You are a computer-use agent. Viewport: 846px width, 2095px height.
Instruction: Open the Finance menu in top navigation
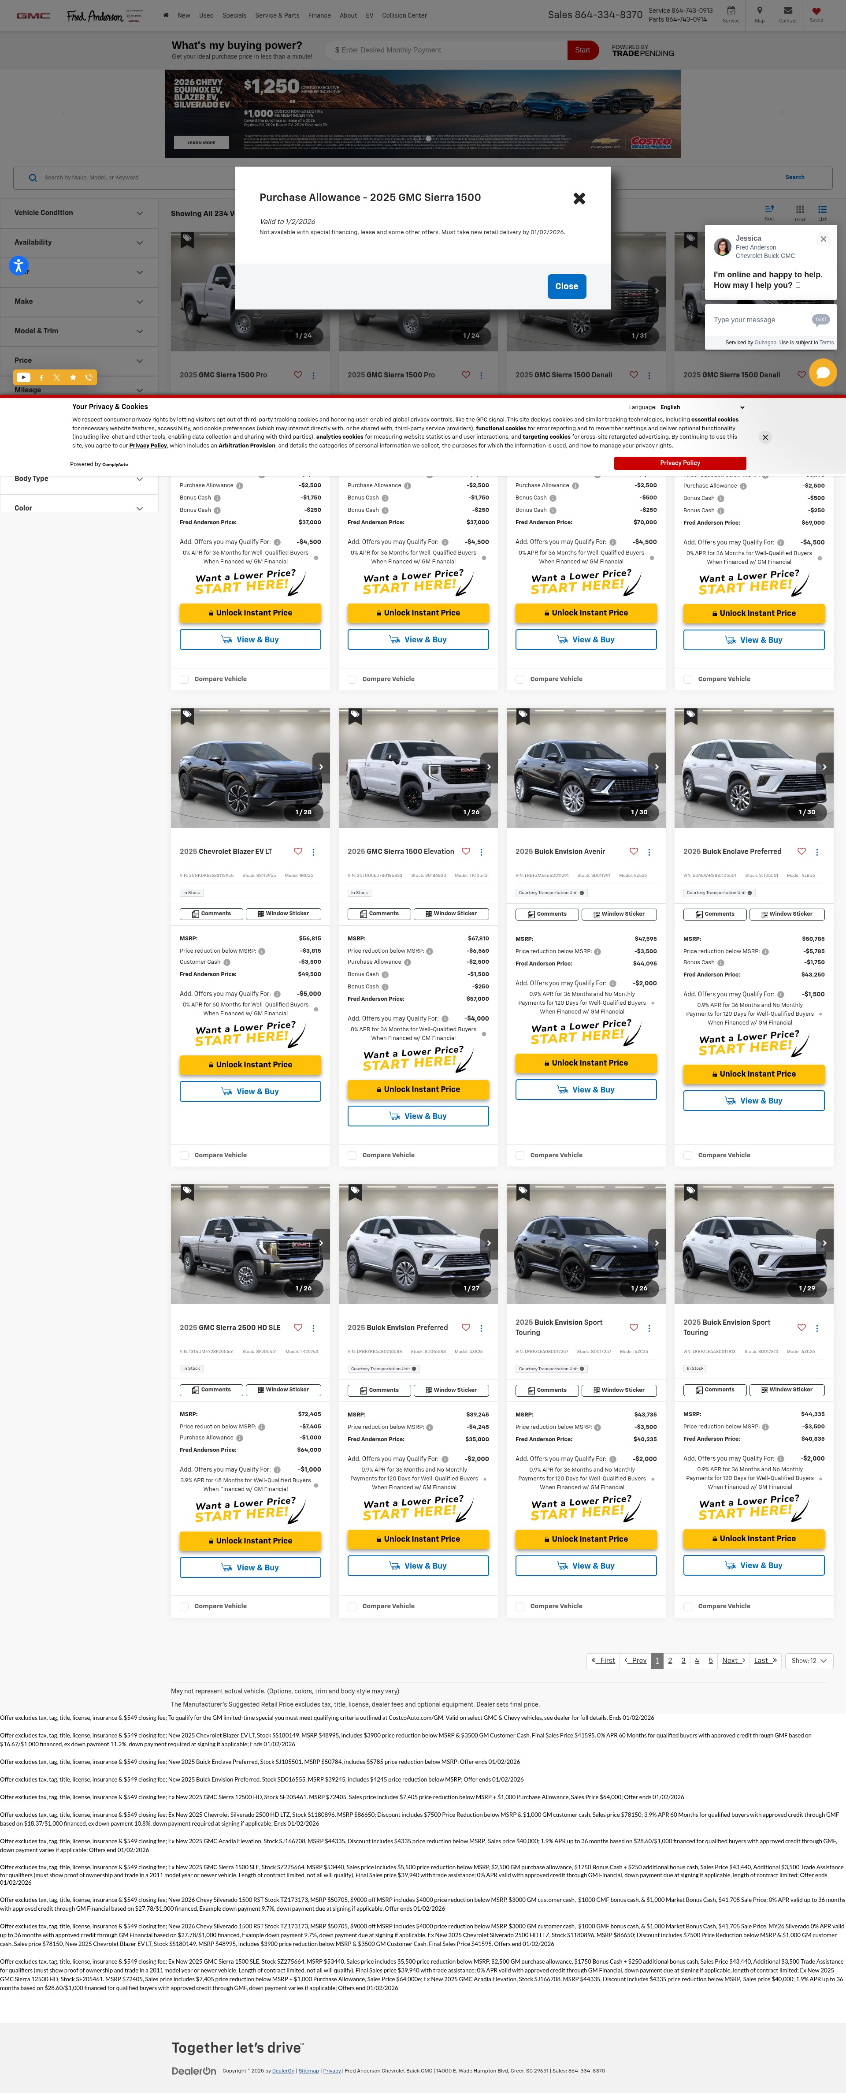(x=319, y=15)
